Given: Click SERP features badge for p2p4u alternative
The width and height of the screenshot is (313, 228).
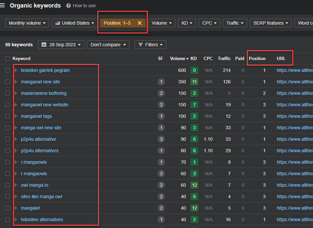Looking at the screenshot, I should (161, 139).
